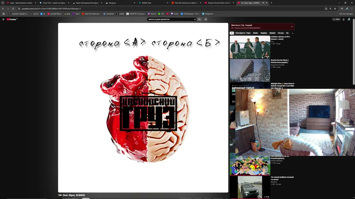Clear the YouTube search box text

click(195, 19)
